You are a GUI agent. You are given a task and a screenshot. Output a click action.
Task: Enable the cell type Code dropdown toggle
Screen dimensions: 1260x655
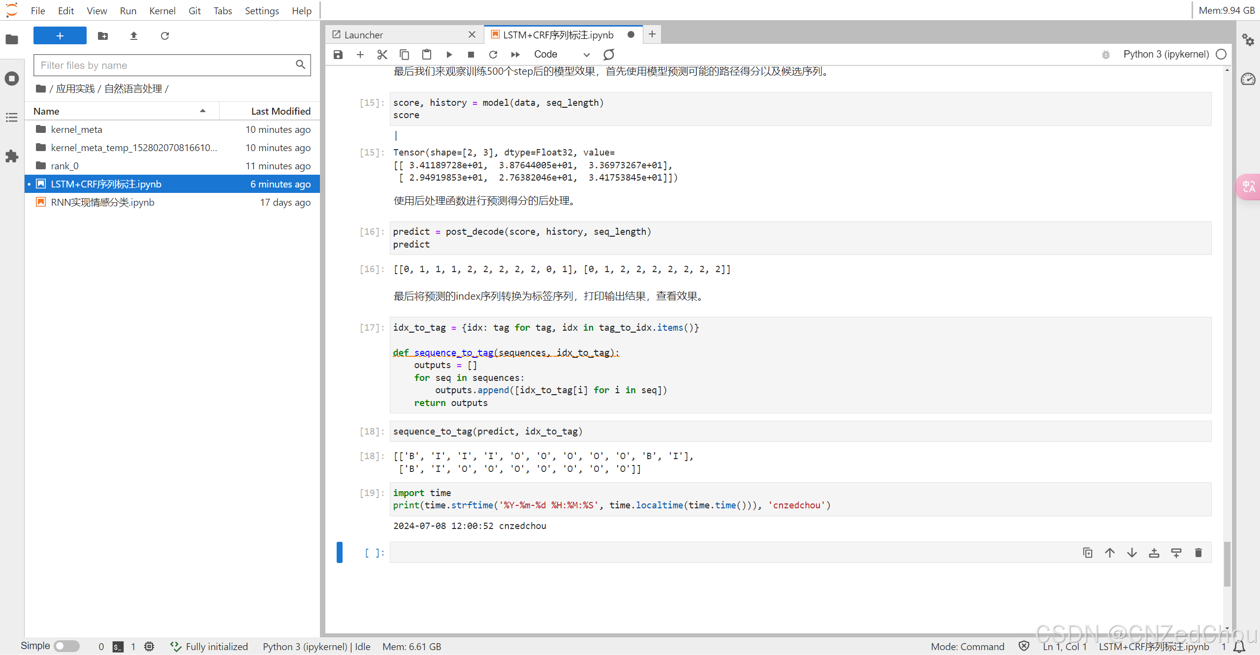pos(588,54)
